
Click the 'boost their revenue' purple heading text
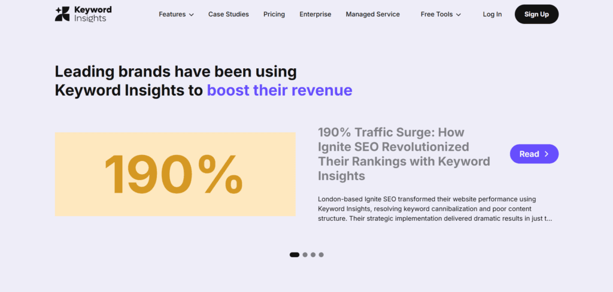pyautogui.click(x=280, y=90)
